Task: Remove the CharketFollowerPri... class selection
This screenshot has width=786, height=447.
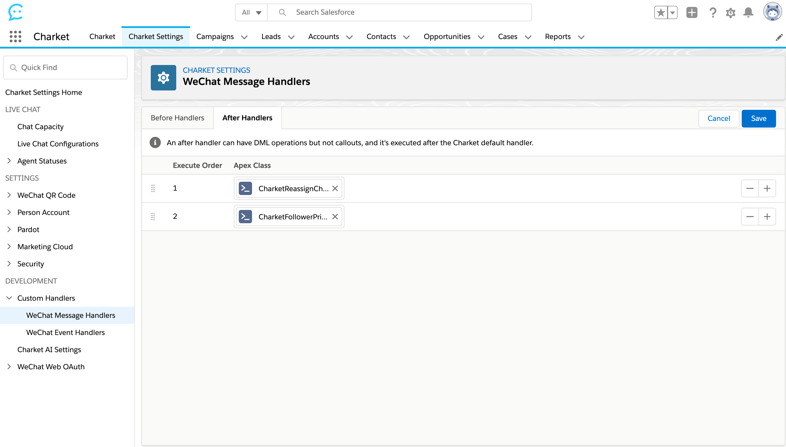Action: (335, 216)
